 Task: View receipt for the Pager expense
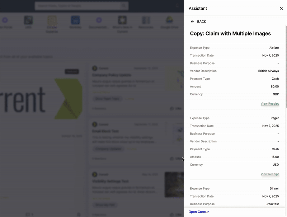click(270, 174)
